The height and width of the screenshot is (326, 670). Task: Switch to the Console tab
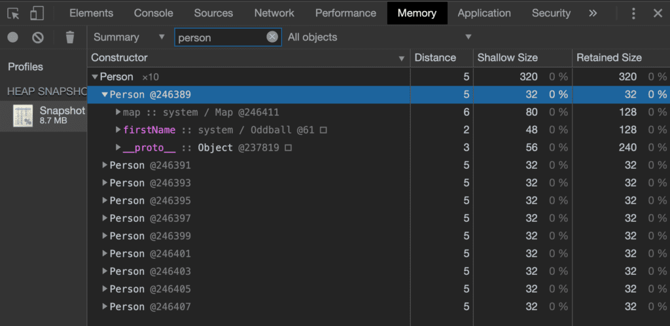point(154,13)
